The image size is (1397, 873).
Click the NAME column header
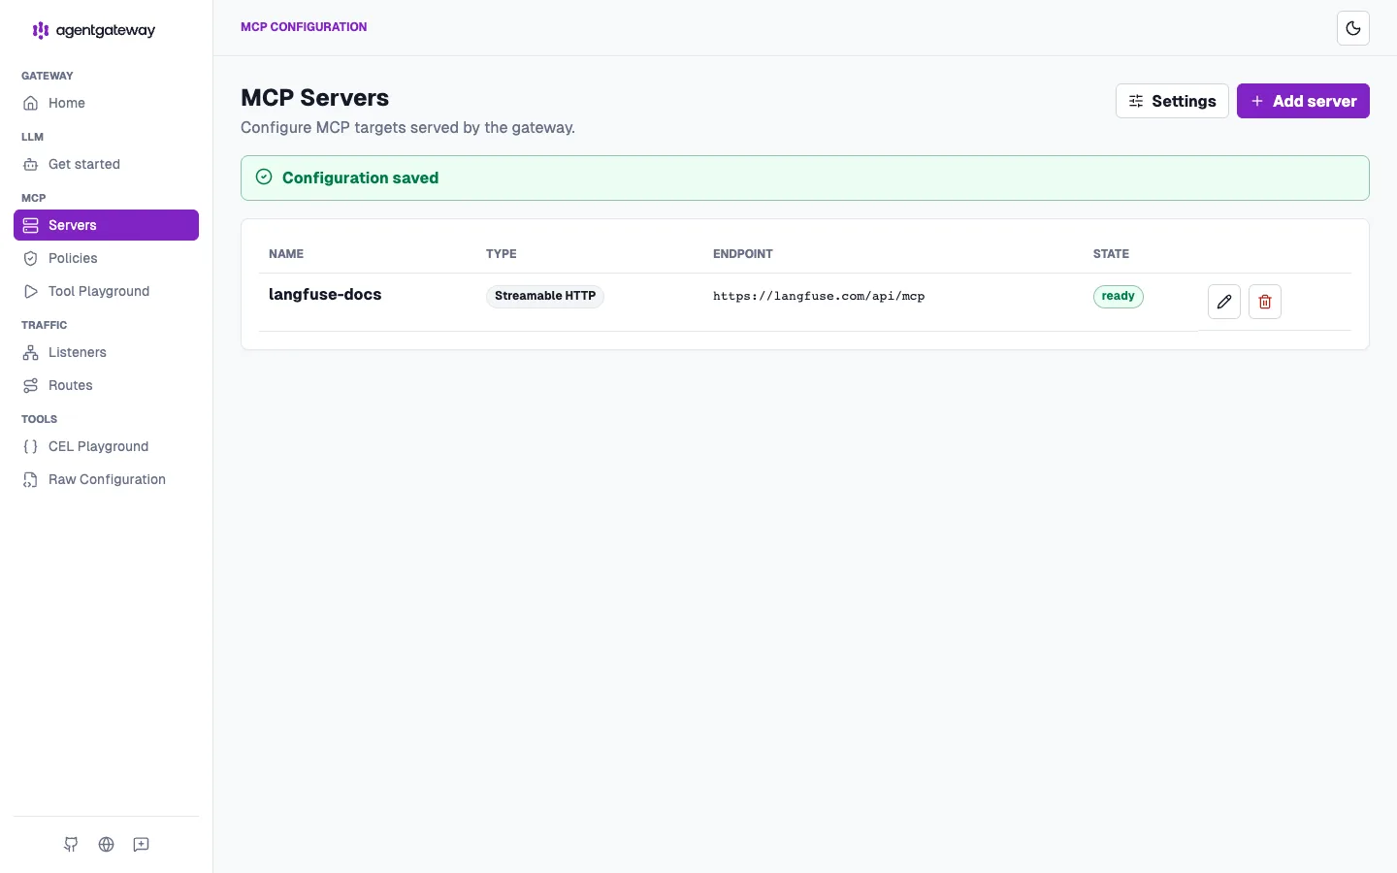[286, 254]
